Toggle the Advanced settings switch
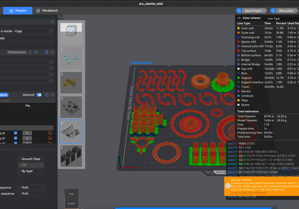The image size is (299, 209). point(39,95)
